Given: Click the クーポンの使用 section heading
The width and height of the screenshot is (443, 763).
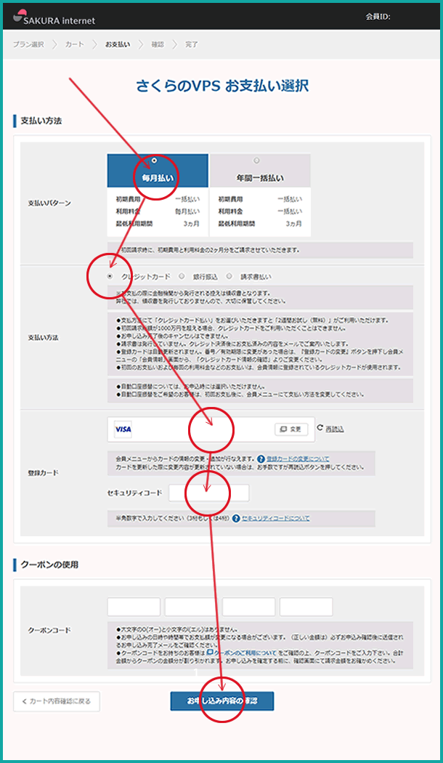Looking at the screenshot, I should pyautogui.click(x=49, y=565).
